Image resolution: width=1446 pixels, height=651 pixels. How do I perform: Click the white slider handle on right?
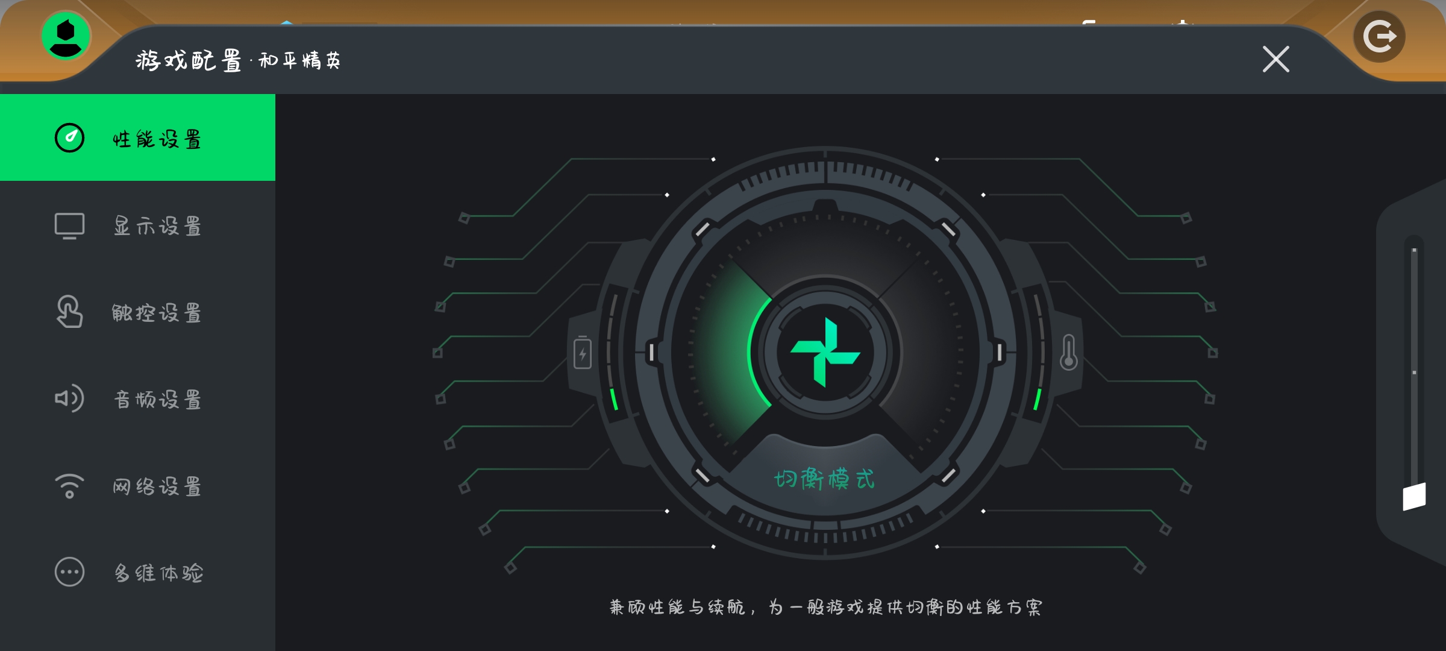coord(1414,496)
